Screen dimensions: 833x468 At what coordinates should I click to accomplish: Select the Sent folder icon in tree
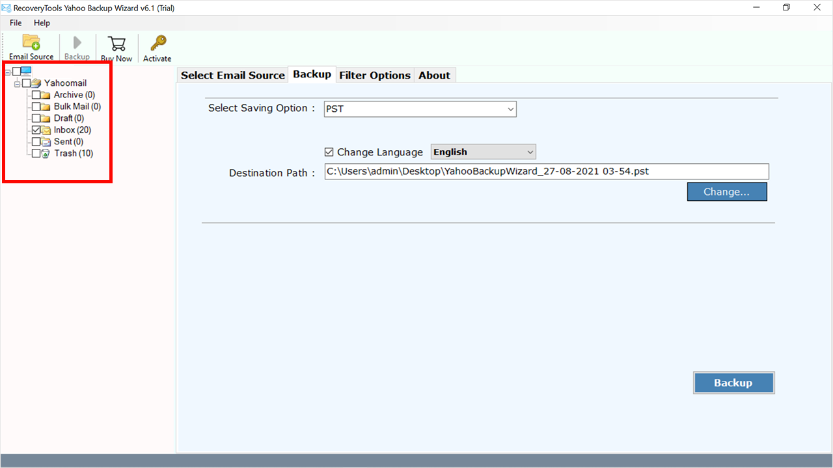click(46, 142)
